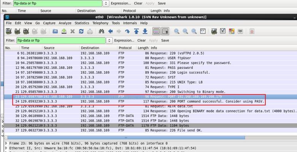The height and width of the screenshot is (152, 297).
Task: Select packet 'Request: PASS password'
Action: coord(150,68)
